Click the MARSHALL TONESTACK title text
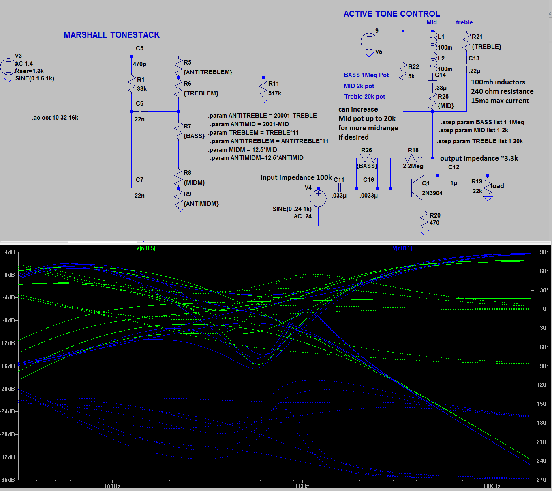Screen dimensions: 552x491 (x=112, y=35)
